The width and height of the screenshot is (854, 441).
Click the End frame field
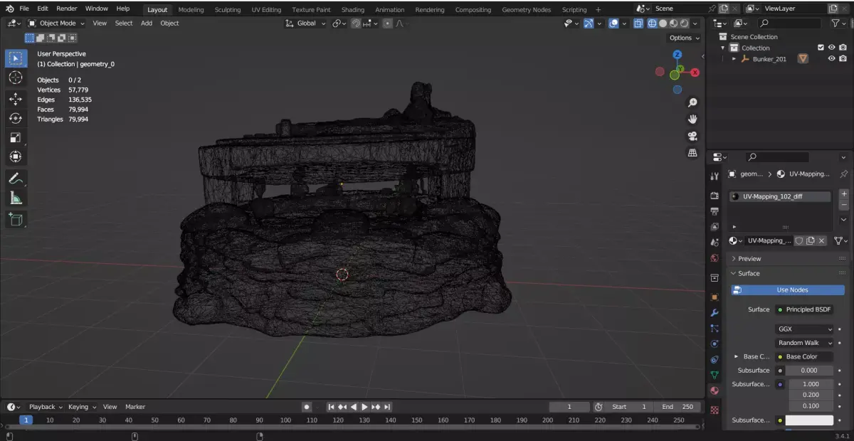pyautogui.click(x=677, y=407)
